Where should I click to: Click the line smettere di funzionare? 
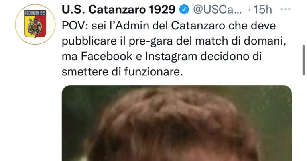tap(122, 72)
